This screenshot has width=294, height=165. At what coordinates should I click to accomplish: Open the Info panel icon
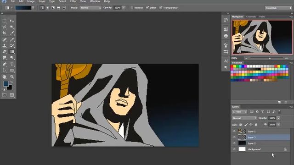pyautogui.click(x=226, y=36)
